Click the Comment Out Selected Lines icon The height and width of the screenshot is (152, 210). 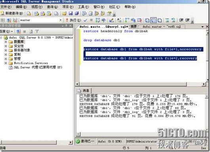click(x=167, y=20)
